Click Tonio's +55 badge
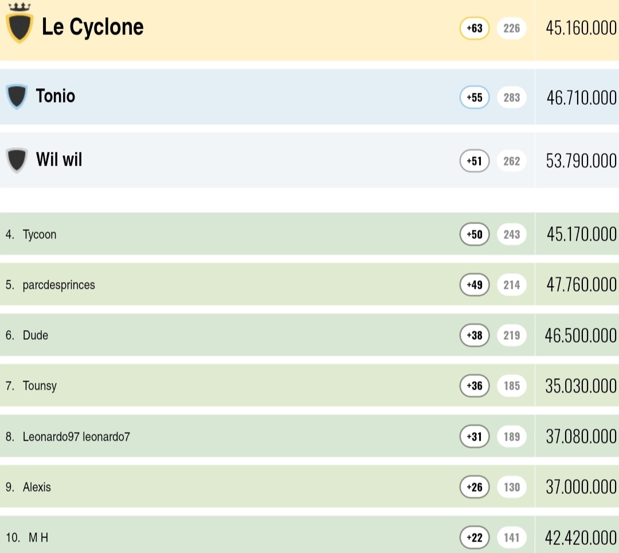This screenshot has width=619, height=553. click(x=475, y=97)
